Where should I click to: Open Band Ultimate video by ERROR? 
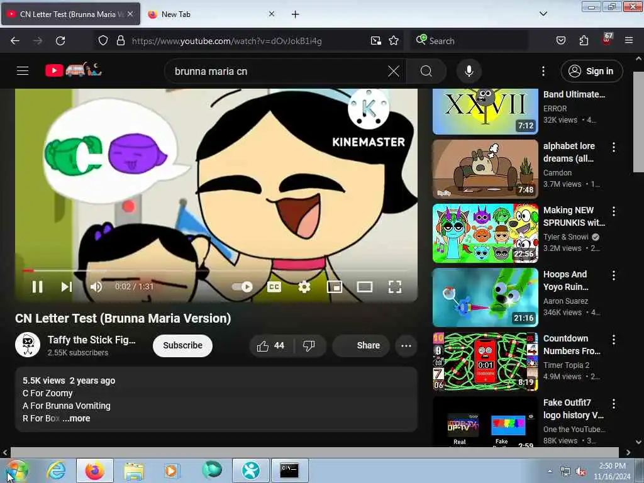click(485, 111)
